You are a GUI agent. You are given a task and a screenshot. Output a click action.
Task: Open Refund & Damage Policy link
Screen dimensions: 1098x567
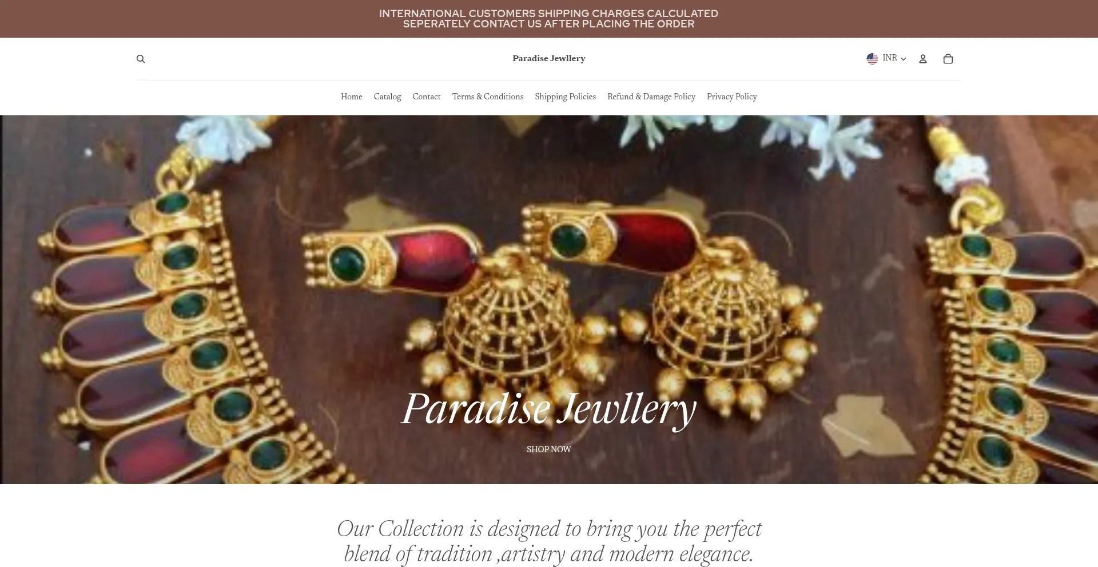[x=651, y=96]
